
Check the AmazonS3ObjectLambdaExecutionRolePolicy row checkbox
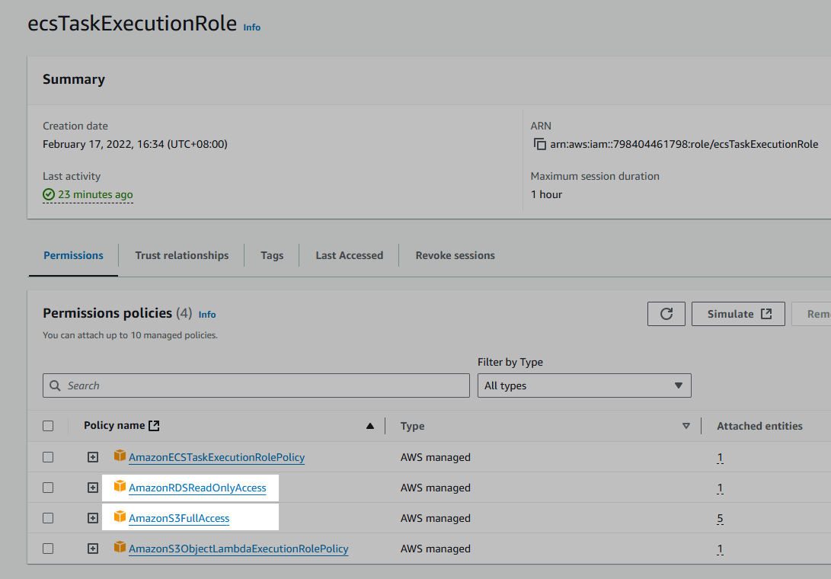tap(48, 549)
